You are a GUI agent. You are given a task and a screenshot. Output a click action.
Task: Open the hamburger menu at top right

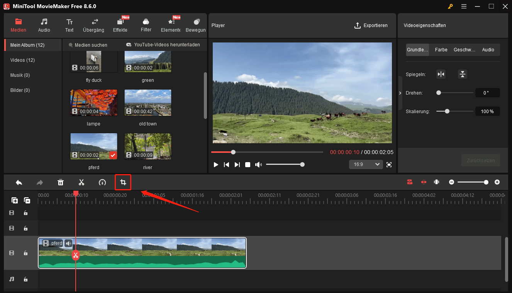[464, 6]
